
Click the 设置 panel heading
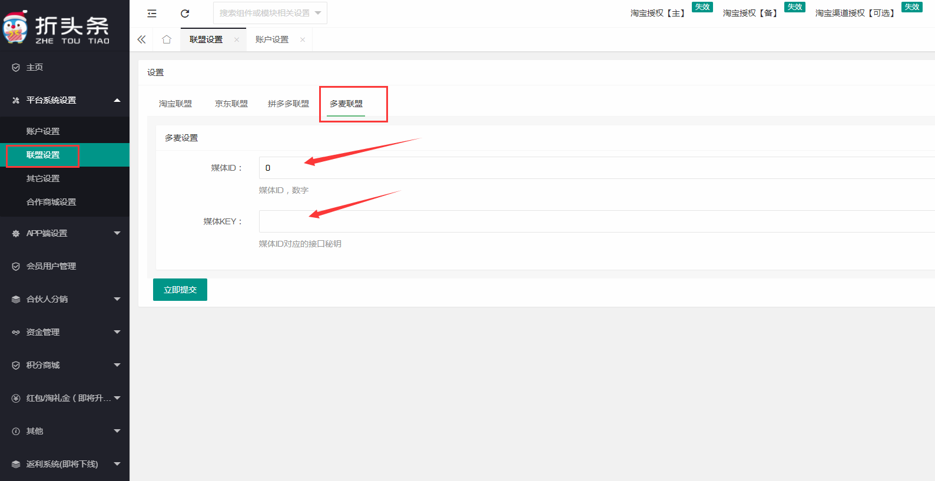pos(155,72)
